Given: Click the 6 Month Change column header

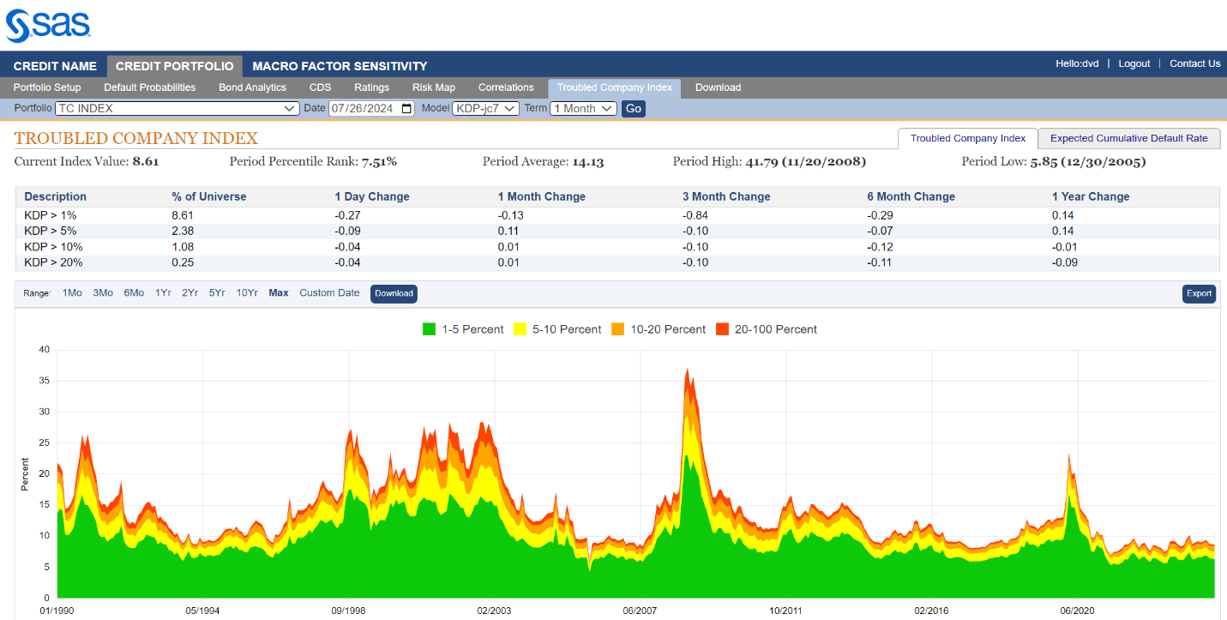Looking at the screenshot, I should [911, 196].
